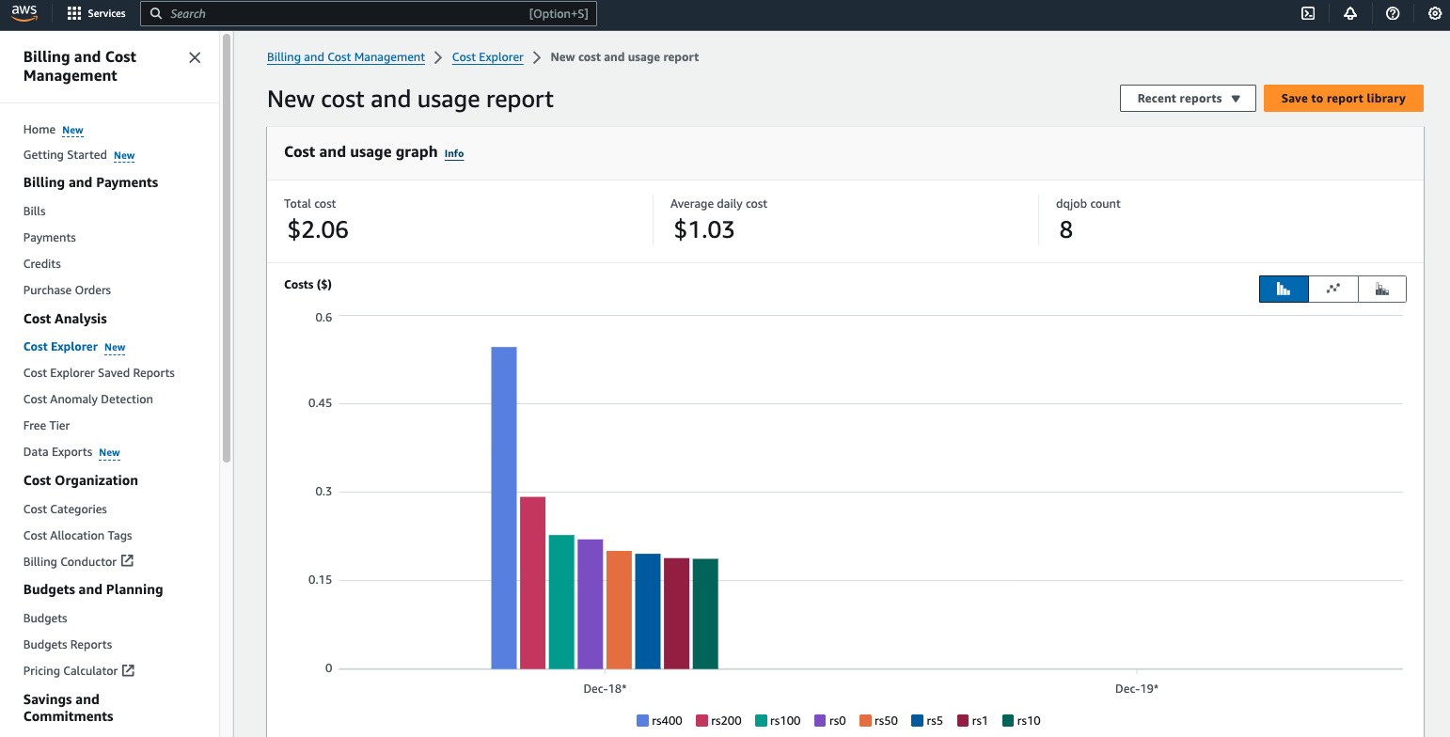Open Budgets Reports in the sidebar

pos(68,645)
